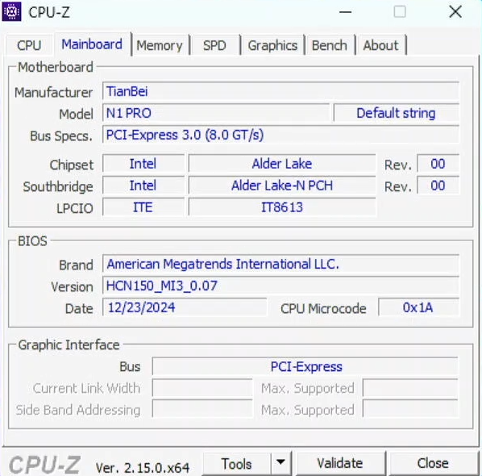The image size is (482, 476).
Task: Open the Bench tab
Action: point(330,45)
